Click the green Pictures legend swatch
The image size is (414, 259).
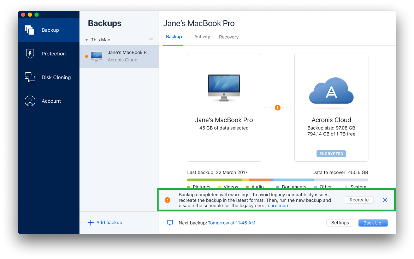pos(188,187)
